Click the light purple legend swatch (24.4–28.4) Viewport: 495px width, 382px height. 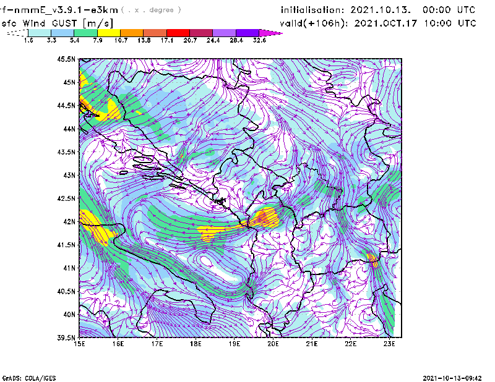pyautogui.click(x=225, y=33)
